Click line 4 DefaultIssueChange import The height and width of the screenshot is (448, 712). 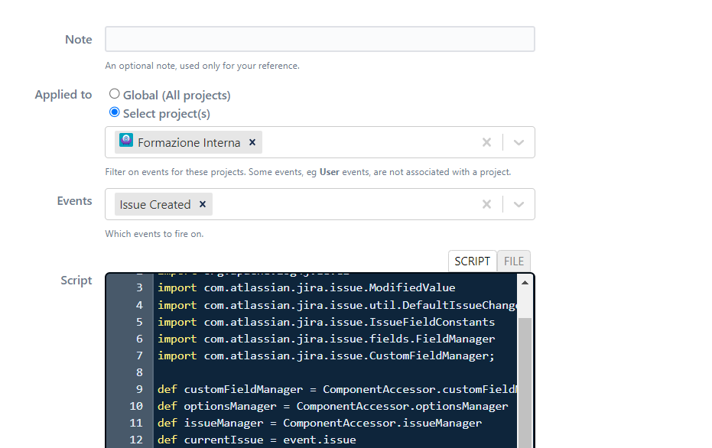(337, 306)
